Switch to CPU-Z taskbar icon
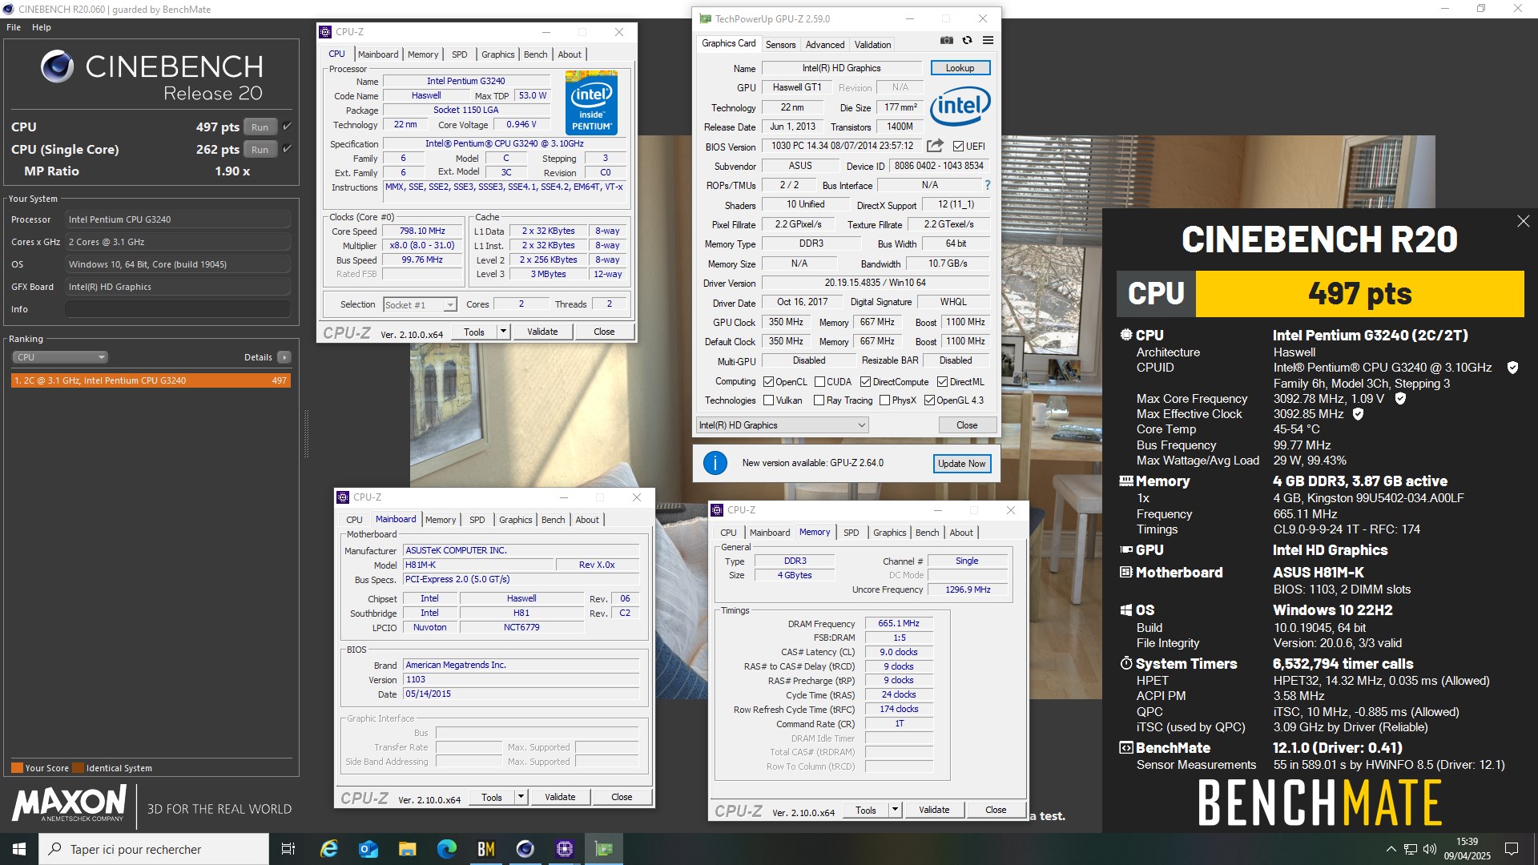 (x=565, y=849)
